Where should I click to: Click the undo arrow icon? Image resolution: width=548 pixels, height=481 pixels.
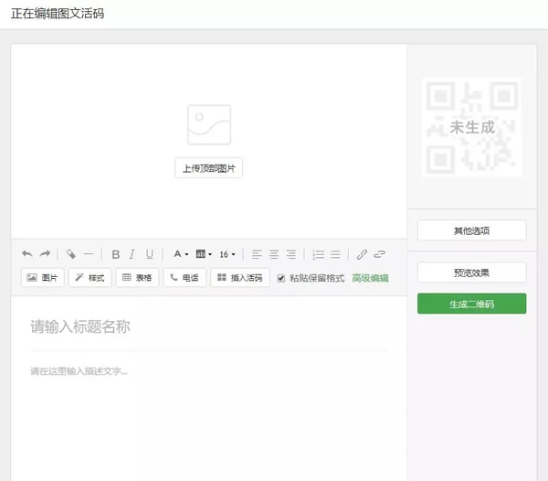(27, 254)
